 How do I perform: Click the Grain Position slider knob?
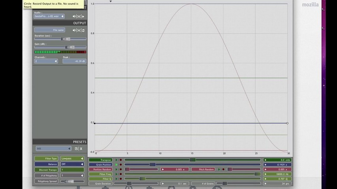point(152,165)
